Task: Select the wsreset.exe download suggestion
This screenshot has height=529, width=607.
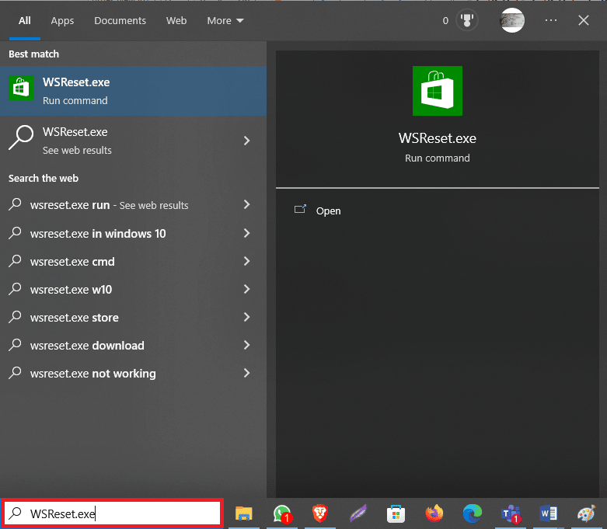Action: tap(133, 345)
